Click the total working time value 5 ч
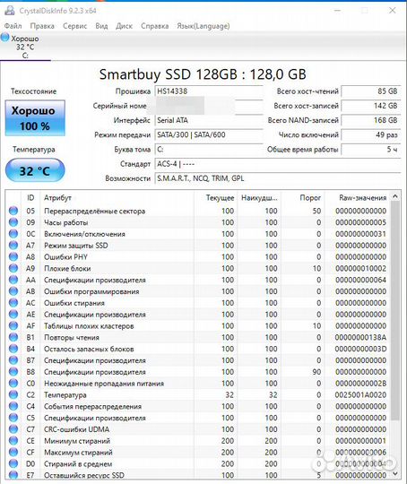407x484 pixels. click(371, 150)
